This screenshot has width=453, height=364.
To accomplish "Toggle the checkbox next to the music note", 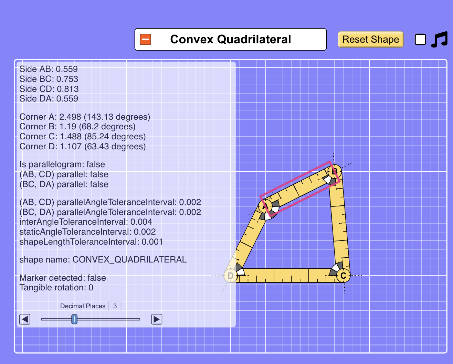I will coord(420,40).
